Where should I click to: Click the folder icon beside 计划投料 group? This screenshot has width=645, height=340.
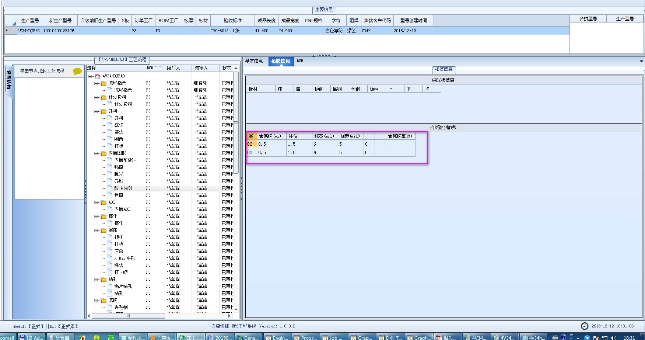pos(104,97)
